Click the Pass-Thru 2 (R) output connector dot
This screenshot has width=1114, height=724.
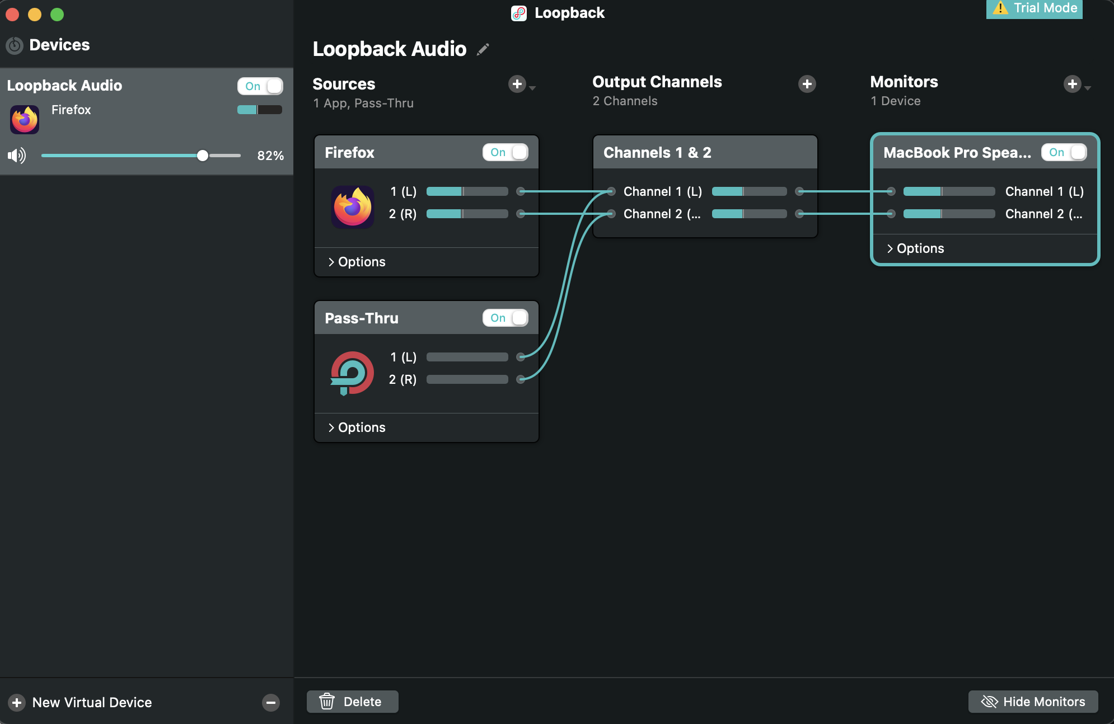[x=521, y=379]
